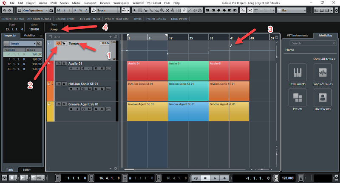Select the Split scissors tool

click(x=145, y=10)
